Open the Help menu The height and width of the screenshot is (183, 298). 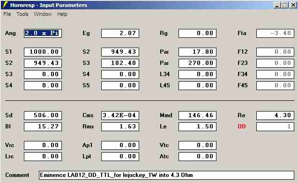point(62,14)
